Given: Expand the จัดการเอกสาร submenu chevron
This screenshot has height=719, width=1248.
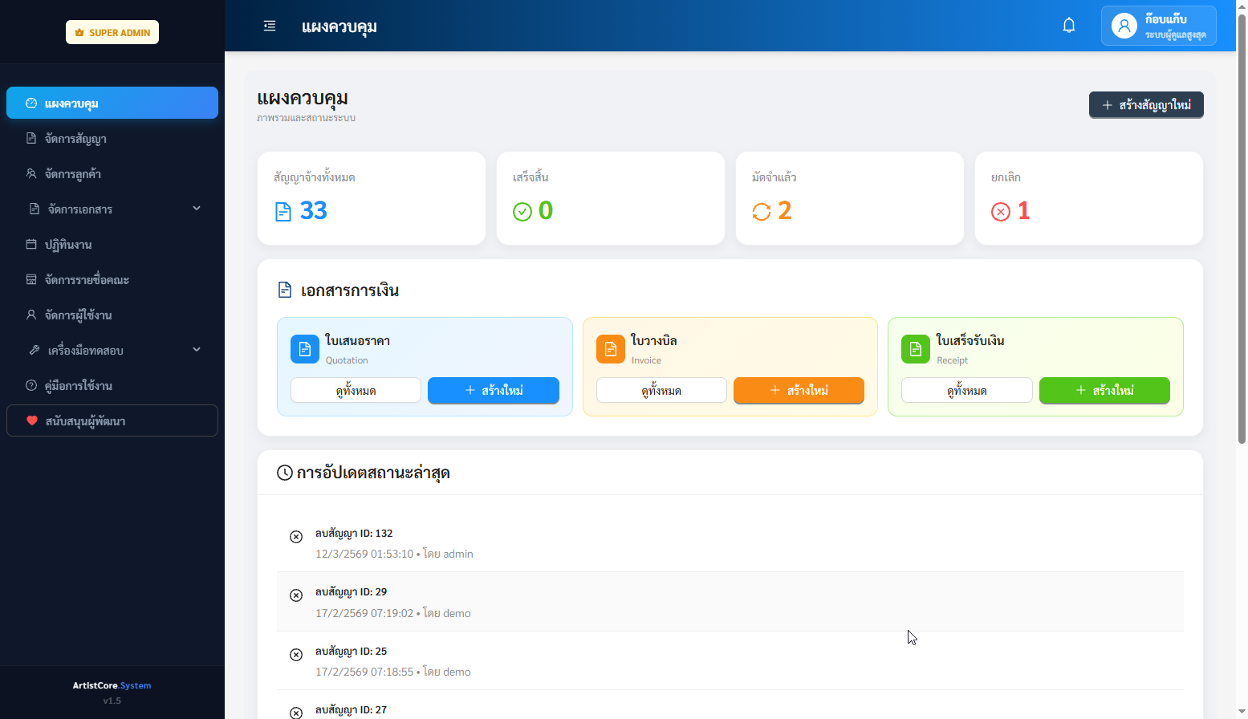Looking at the screenshot, I should (x=197, y=209).
